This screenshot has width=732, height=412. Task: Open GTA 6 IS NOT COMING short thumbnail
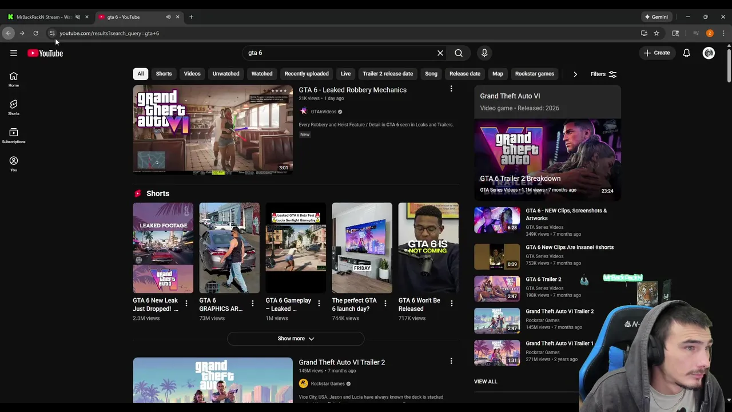coord(428,248)
